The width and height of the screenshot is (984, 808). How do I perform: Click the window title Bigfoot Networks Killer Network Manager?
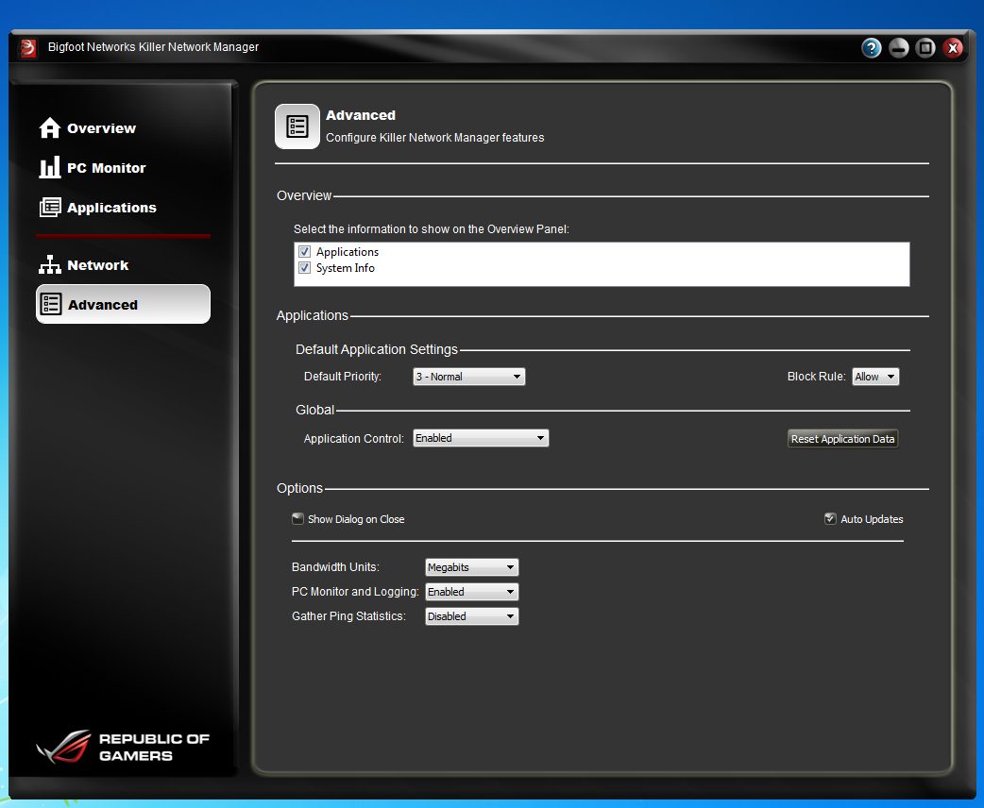(153, 47)
